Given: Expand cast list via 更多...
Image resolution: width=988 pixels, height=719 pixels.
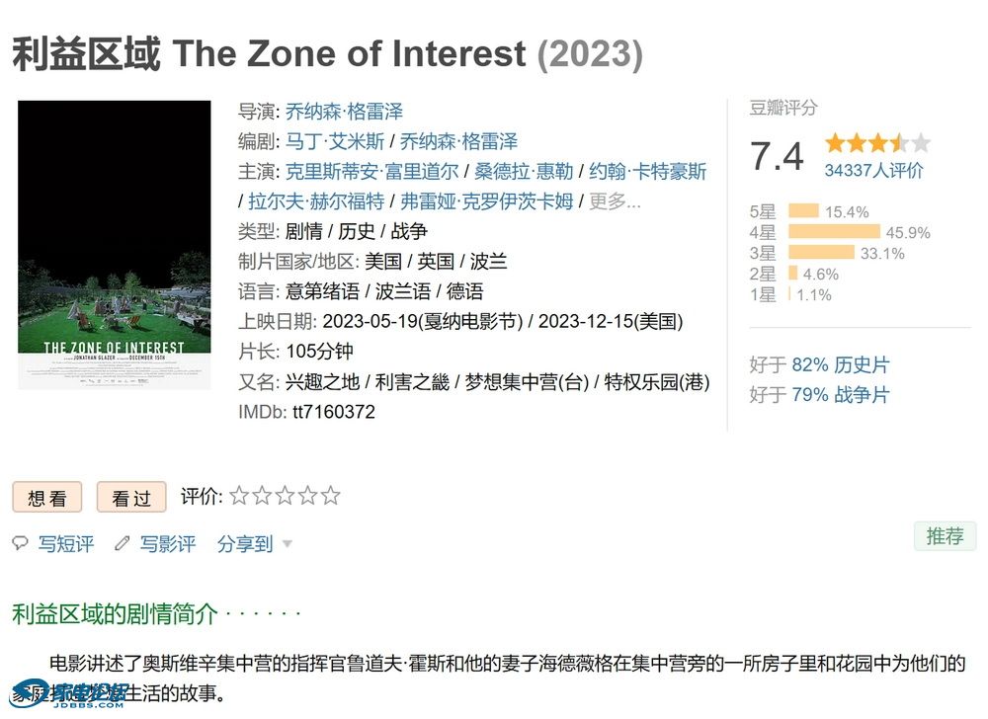Looking at the screenshot, I should [x=615, y=201].
